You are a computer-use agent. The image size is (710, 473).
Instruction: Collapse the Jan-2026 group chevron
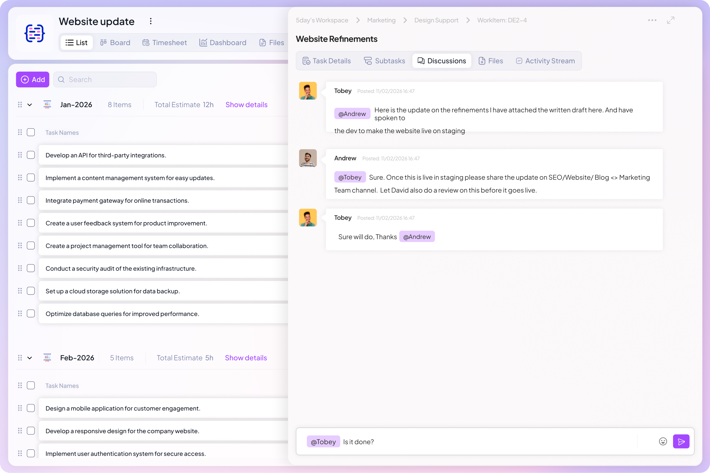[29, 105]
